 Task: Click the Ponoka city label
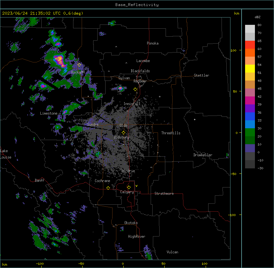(153, 43)
